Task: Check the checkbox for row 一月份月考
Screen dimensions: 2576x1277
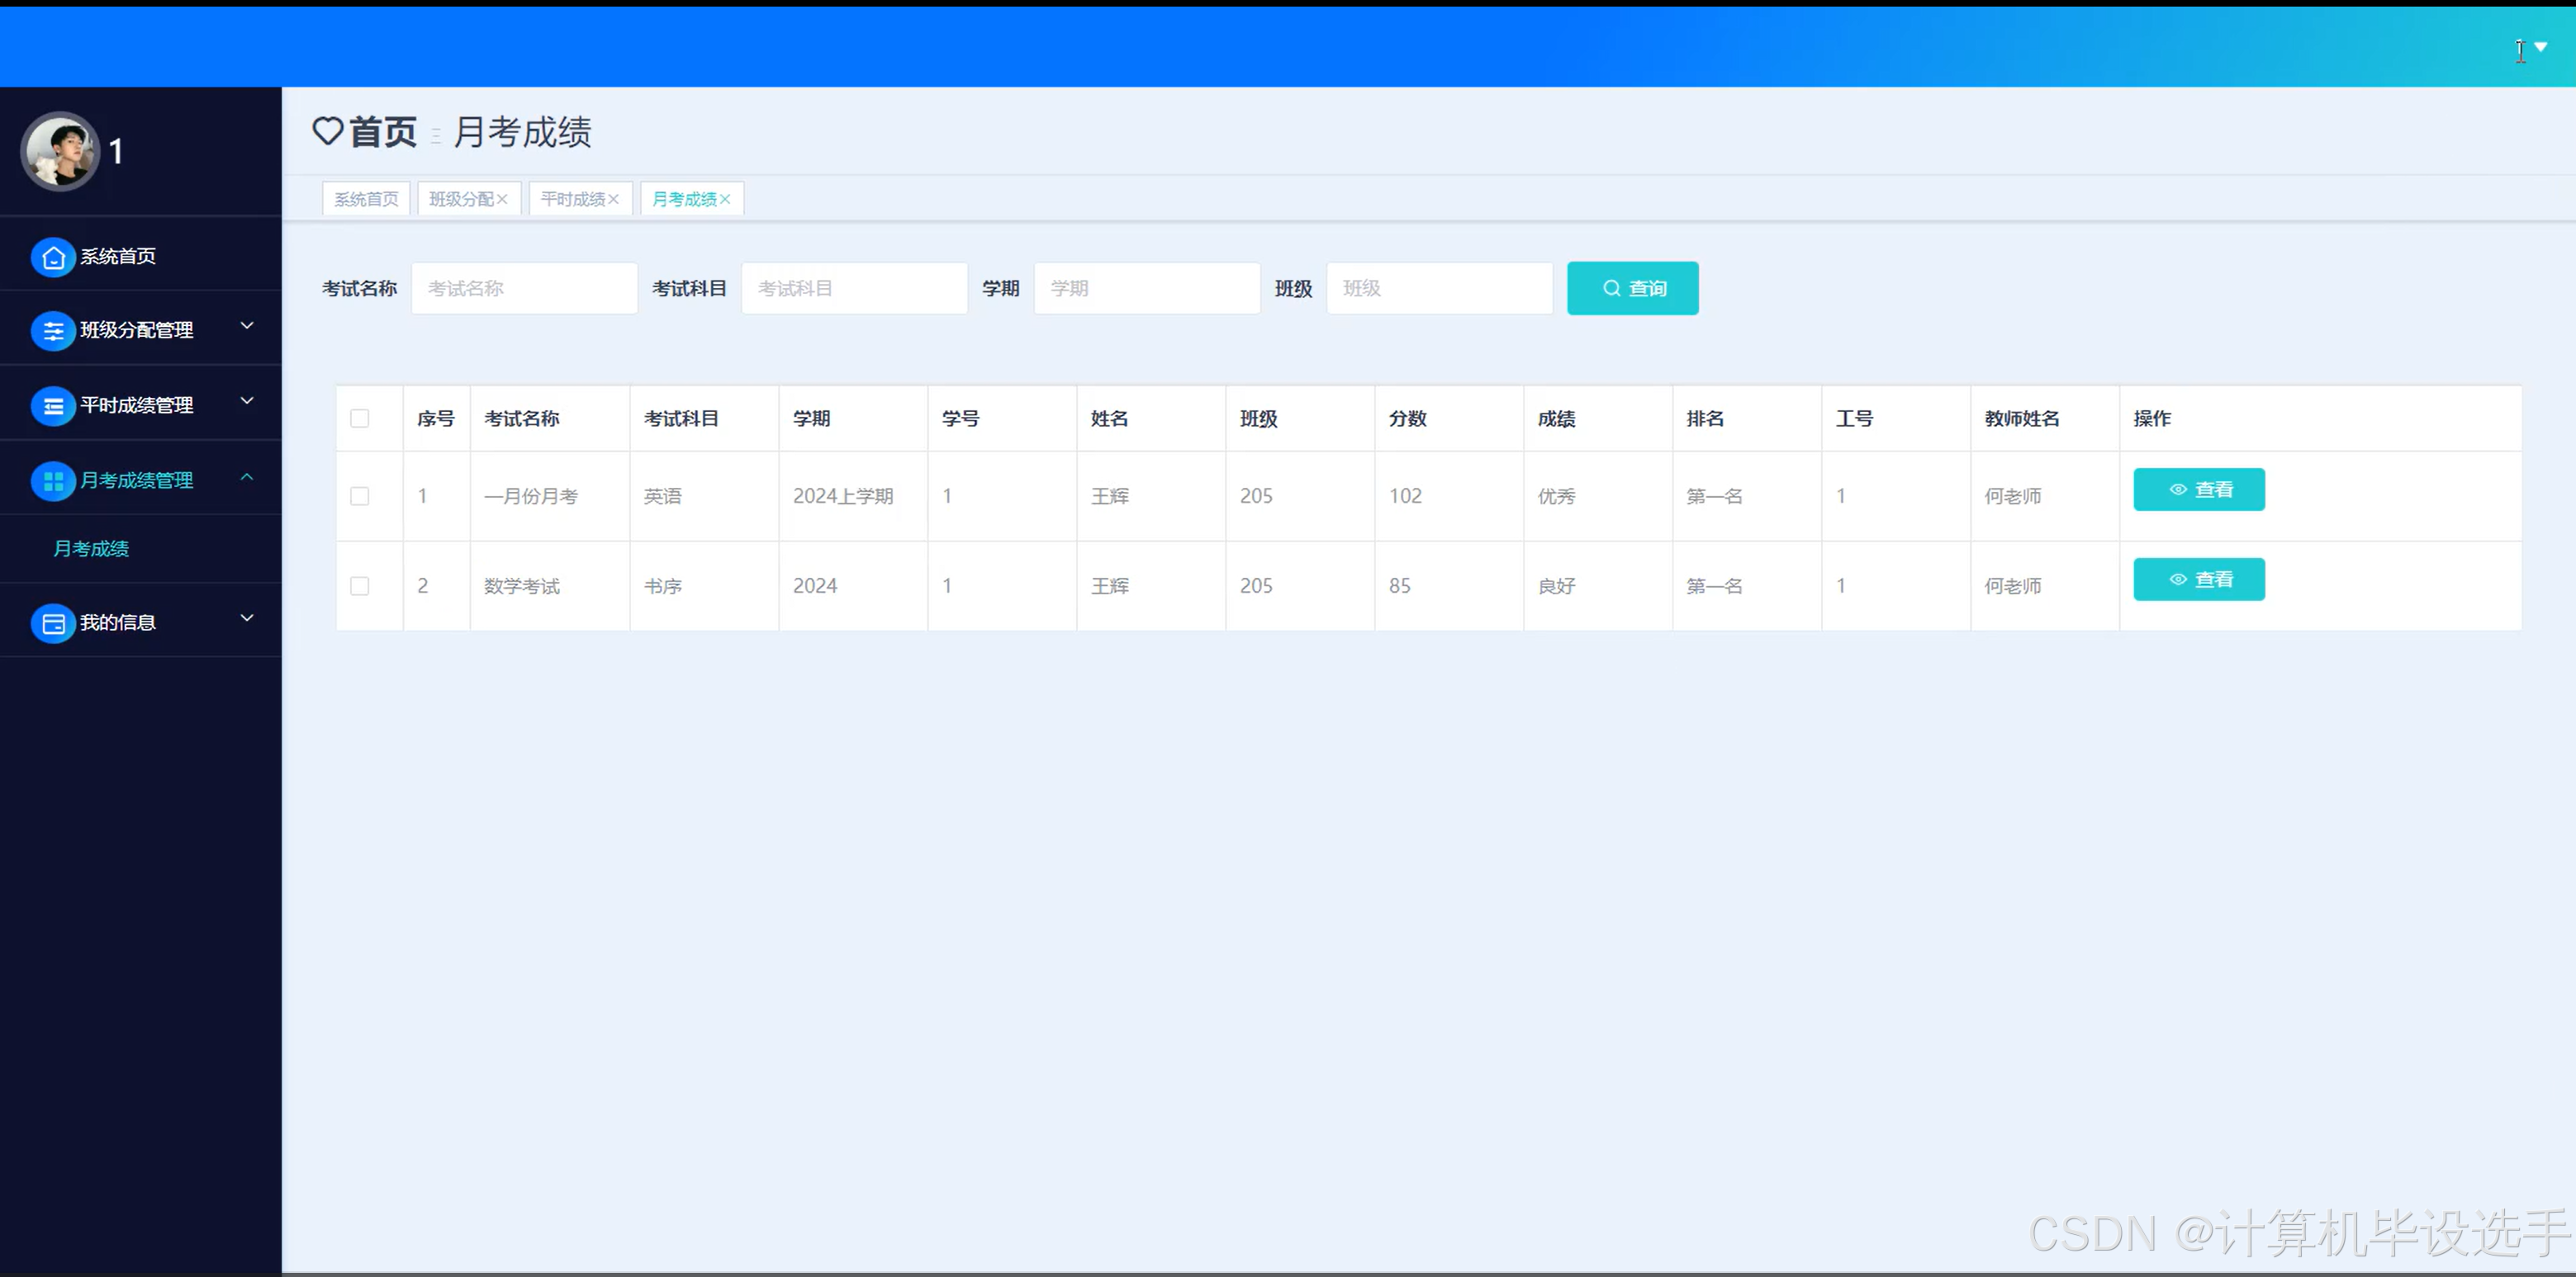Action: [x=360, y=495]
